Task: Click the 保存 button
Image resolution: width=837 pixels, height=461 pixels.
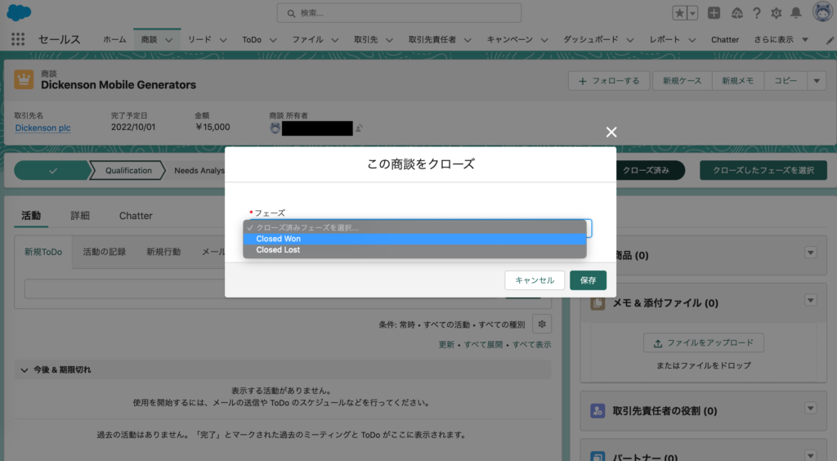Action: pyautogui.click(x=588, y=280)
